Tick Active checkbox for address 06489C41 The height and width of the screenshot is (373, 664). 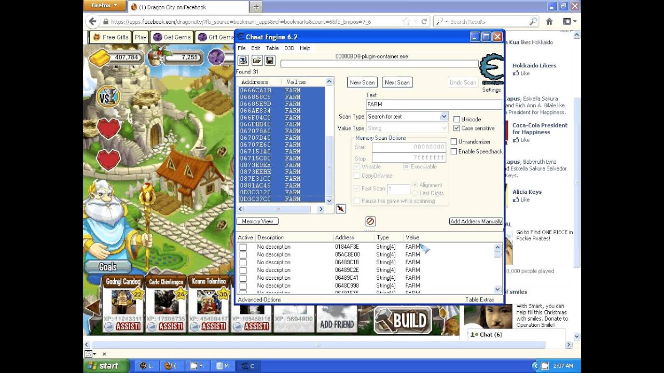pyautogui.click(x=243, y=278)
